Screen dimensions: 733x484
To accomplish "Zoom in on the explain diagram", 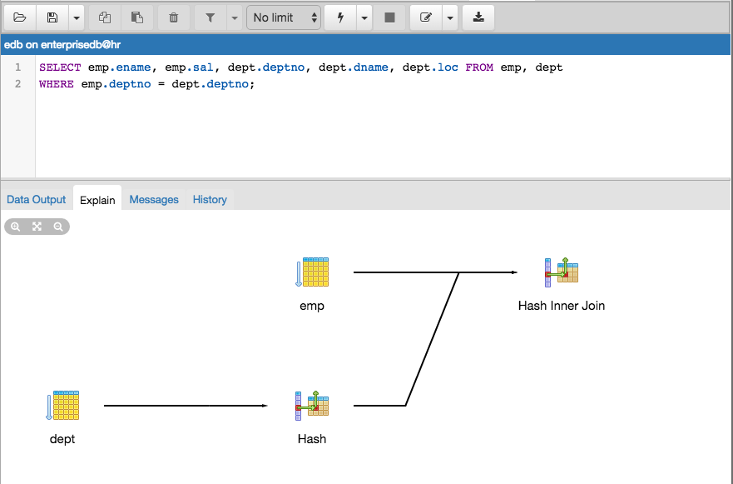I will coord(16,227).
